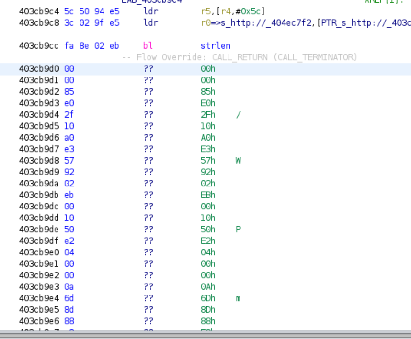The image size is (411, 339).
Task: Click the EBh value at 403cb9db
Action: pos(208,195)
